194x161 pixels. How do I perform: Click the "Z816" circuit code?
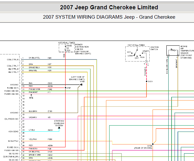[50, 83]
